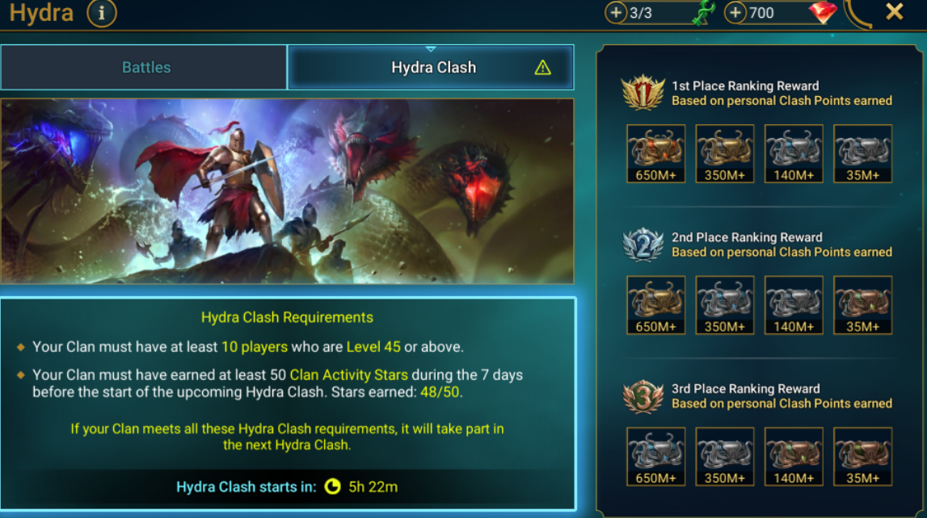The height and width of the screenshot is (518, 927).
Task: Close the Hydra screen
Action: 895,12
